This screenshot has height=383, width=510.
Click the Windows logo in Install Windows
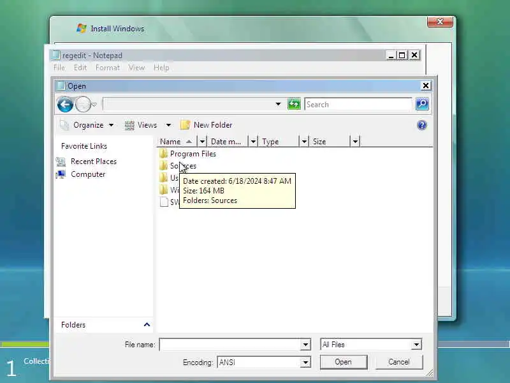click(82, 28)
